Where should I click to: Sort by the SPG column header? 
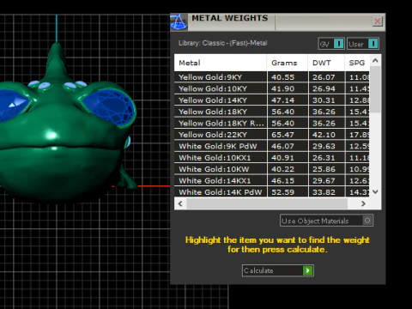point(357,63)
